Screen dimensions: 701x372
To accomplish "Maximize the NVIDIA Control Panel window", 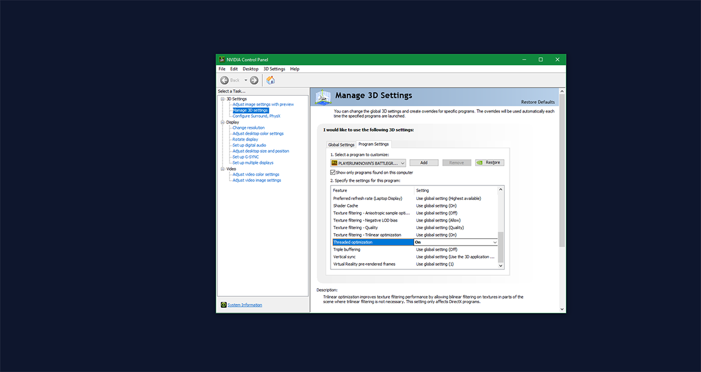I will click(540, 59).
